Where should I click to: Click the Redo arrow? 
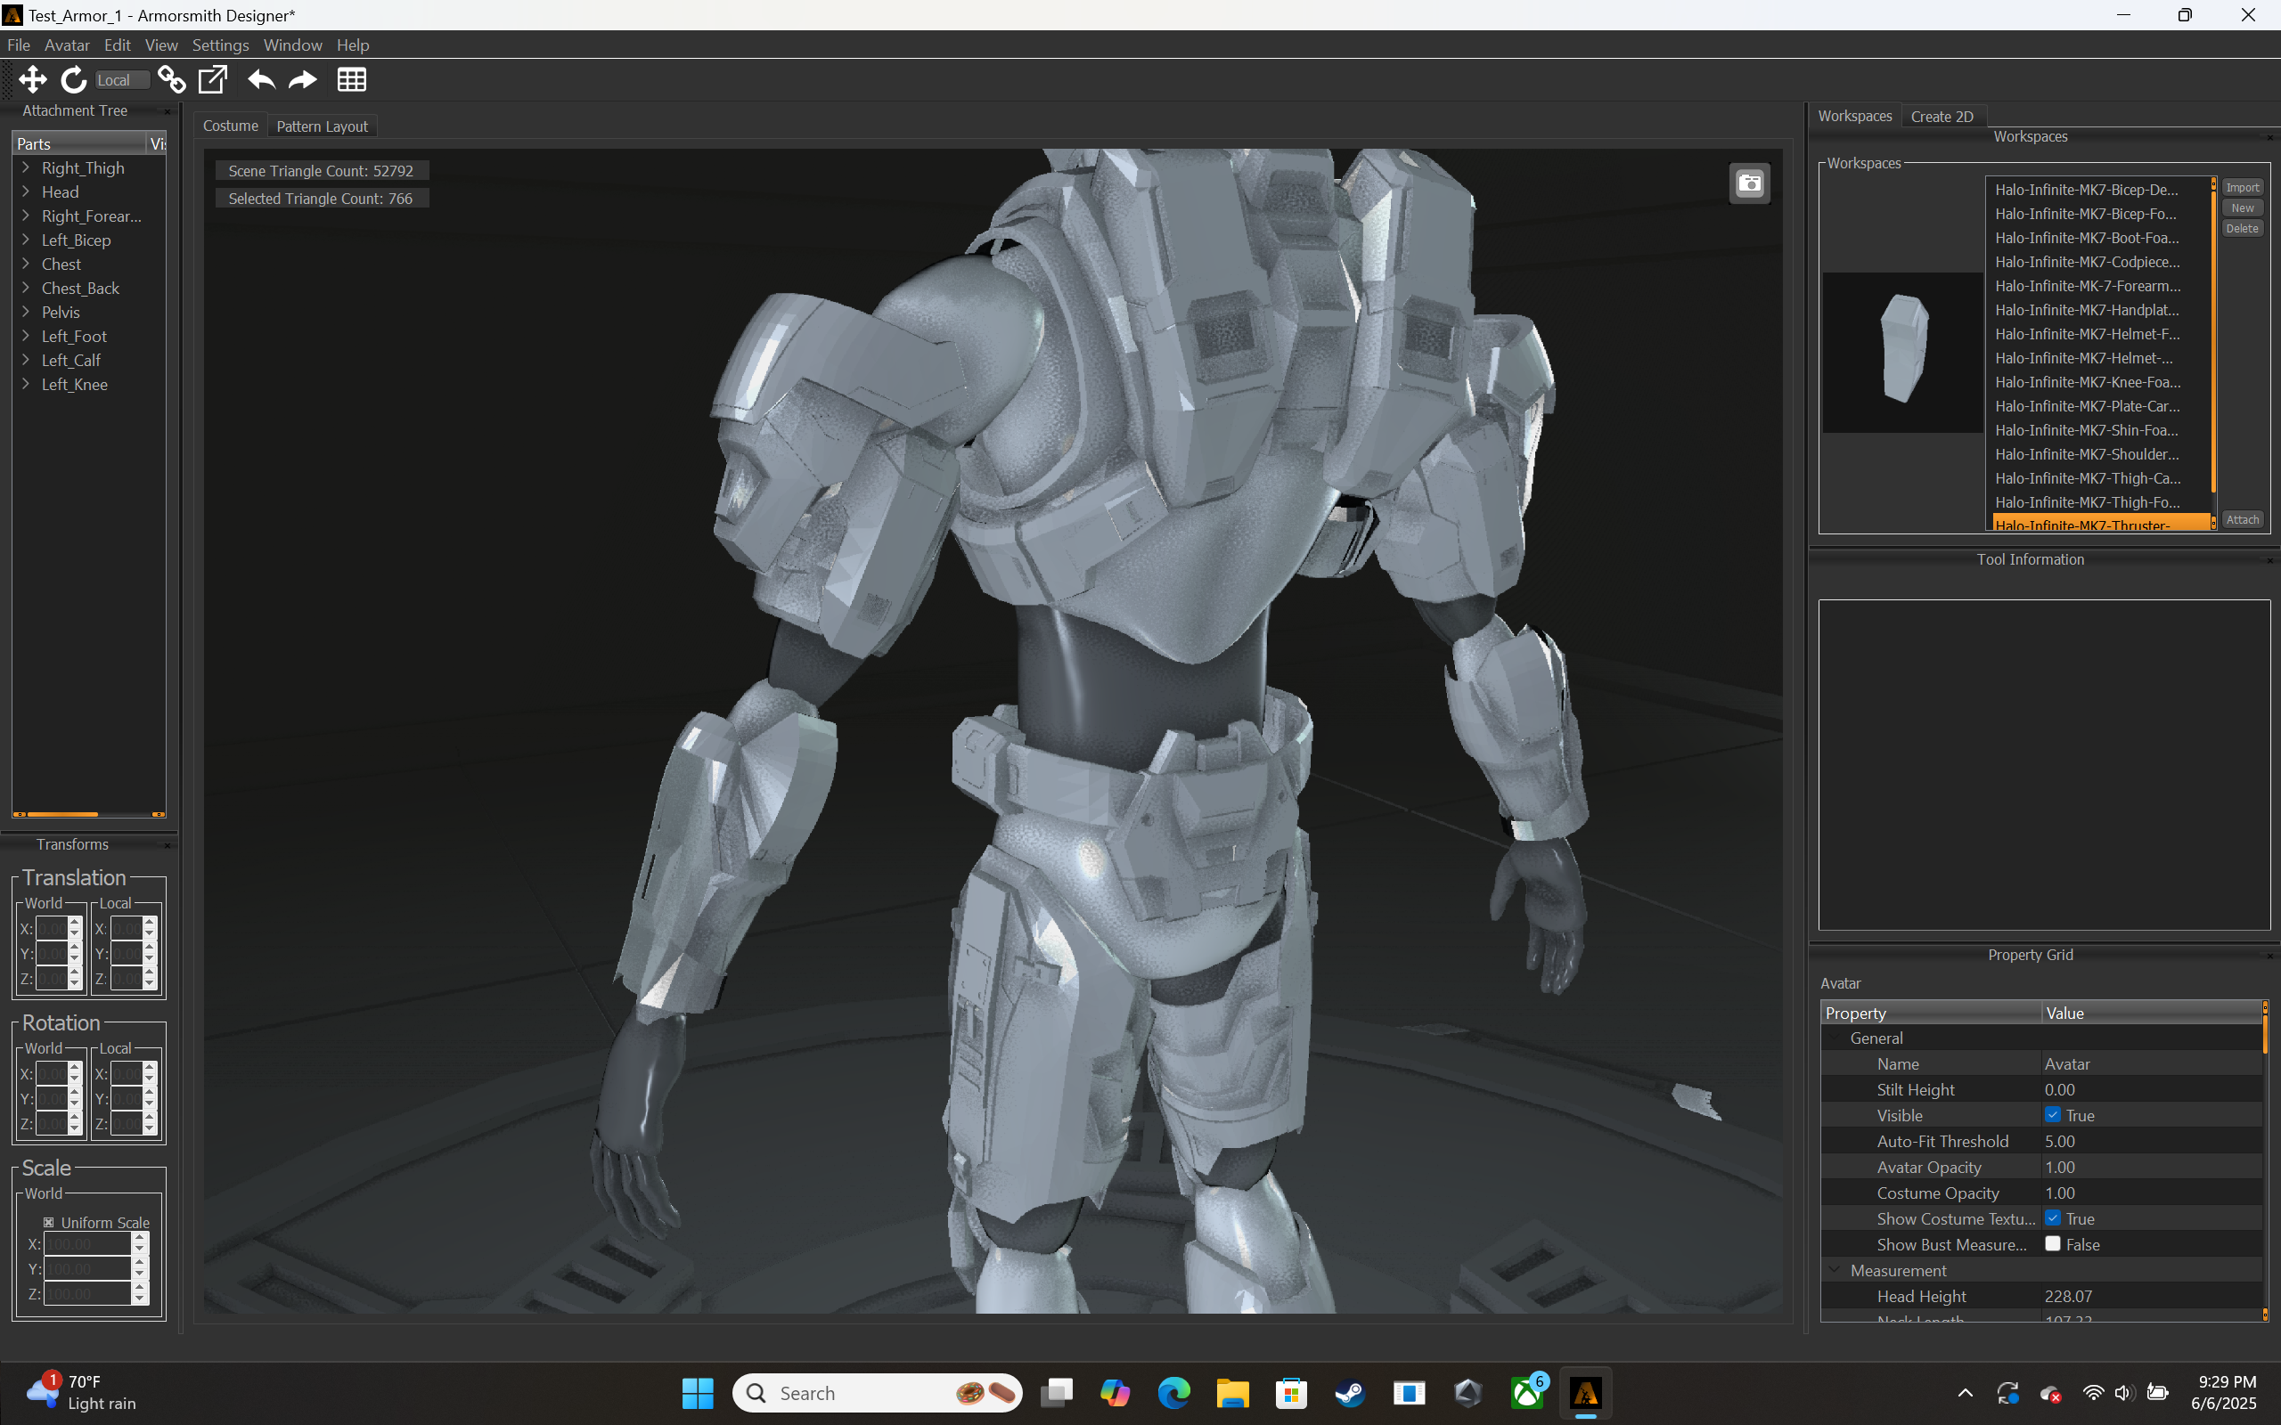click(303, 80)
